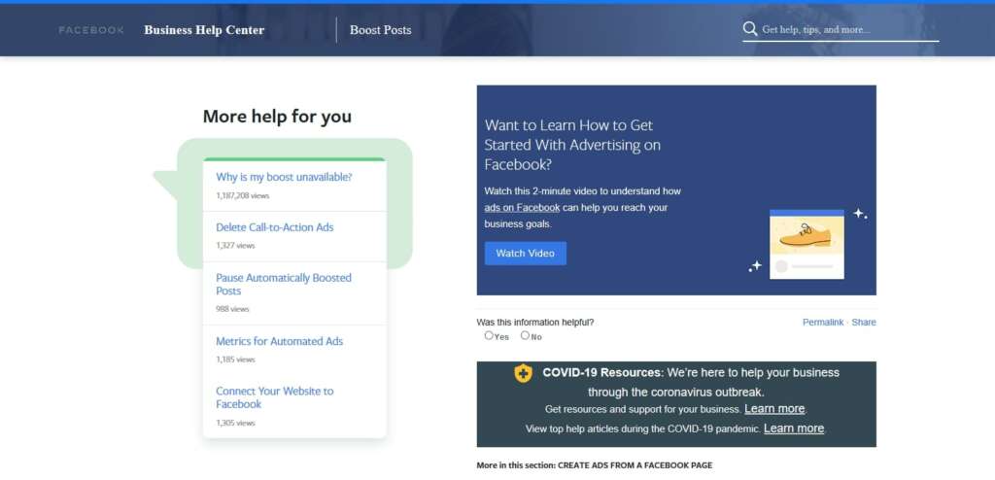Open Delete Call-to-Action Ads article
Screen dimensions: 995x480
tap(275, 227)
